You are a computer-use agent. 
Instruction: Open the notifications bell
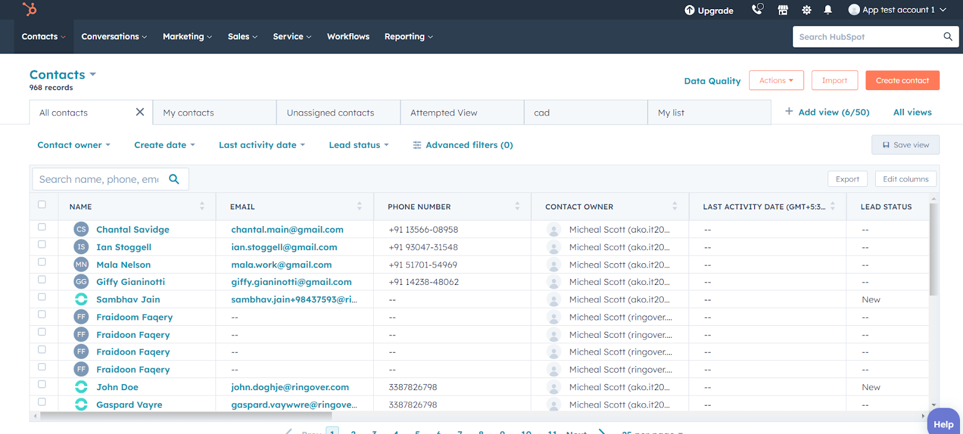pyautogui.click(x=828, y=10)
